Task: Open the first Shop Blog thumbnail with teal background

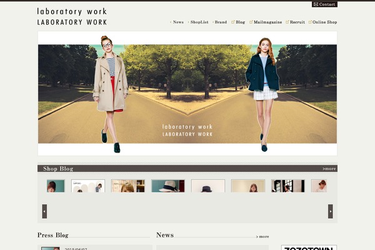Action: [x=56, y=186]
